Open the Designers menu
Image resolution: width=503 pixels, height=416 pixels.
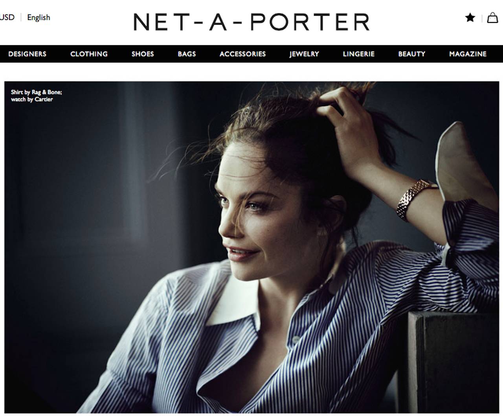(x=27, y=54)
